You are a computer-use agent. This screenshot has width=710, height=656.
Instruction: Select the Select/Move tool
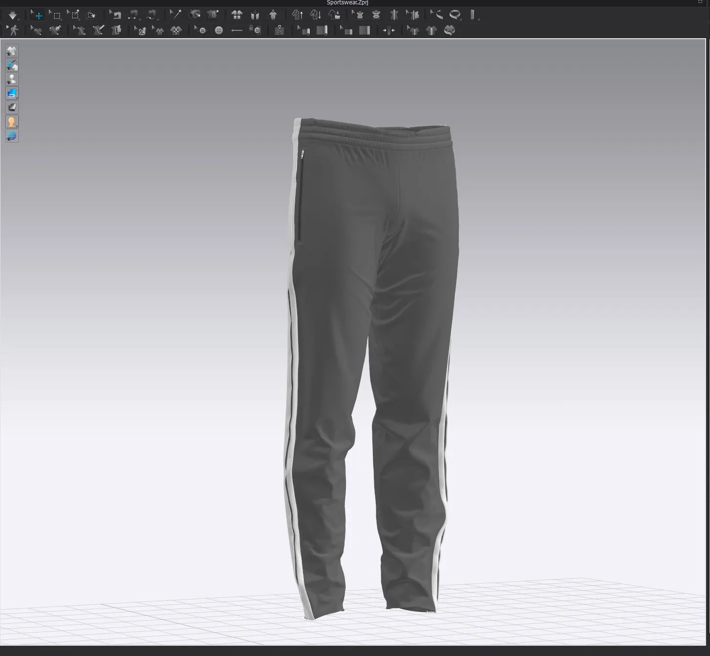[x=37, y=15]
